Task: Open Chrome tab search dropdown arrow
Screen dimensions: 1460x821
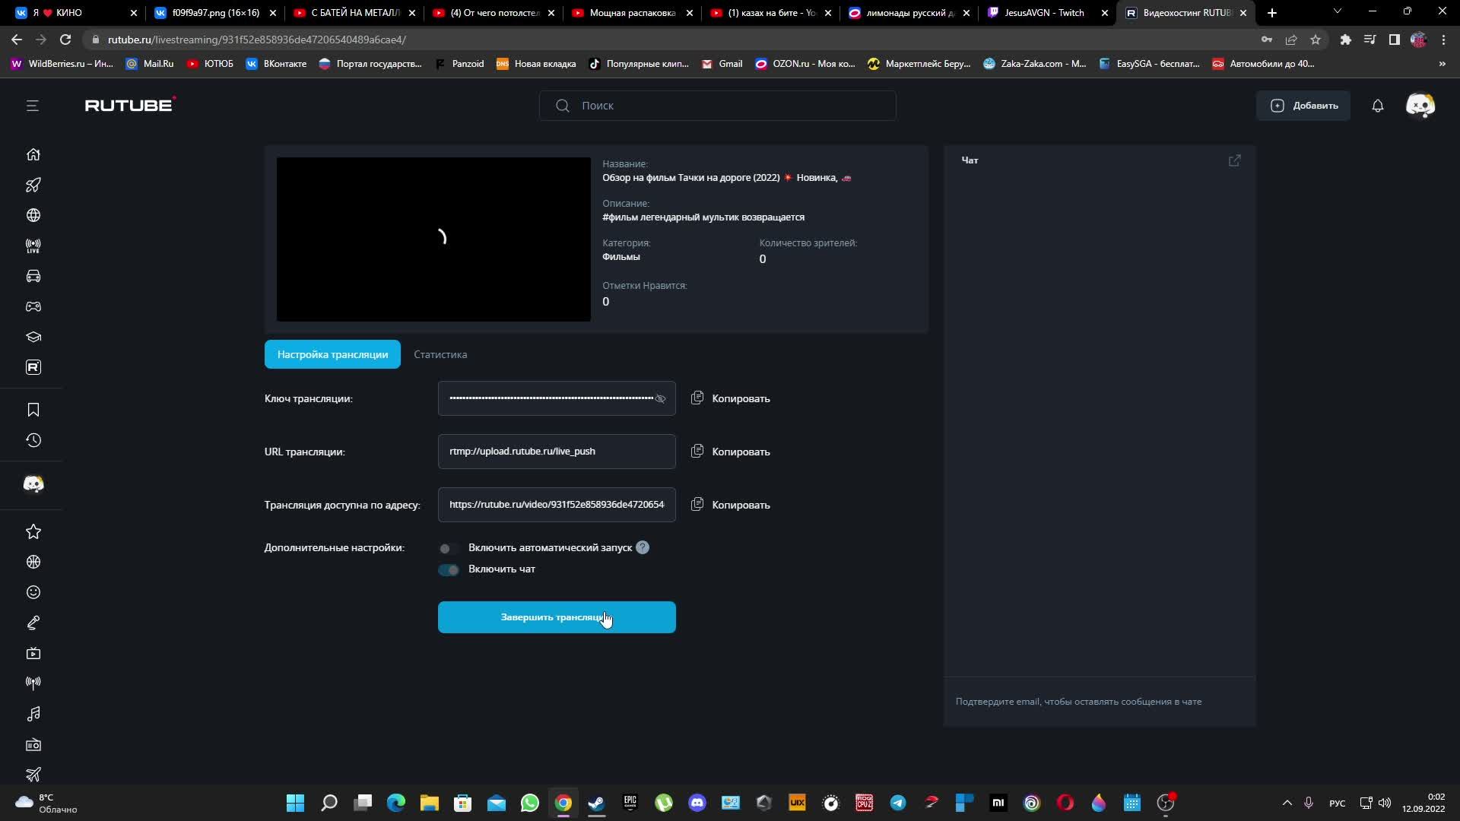Action: click(1337, 12)
